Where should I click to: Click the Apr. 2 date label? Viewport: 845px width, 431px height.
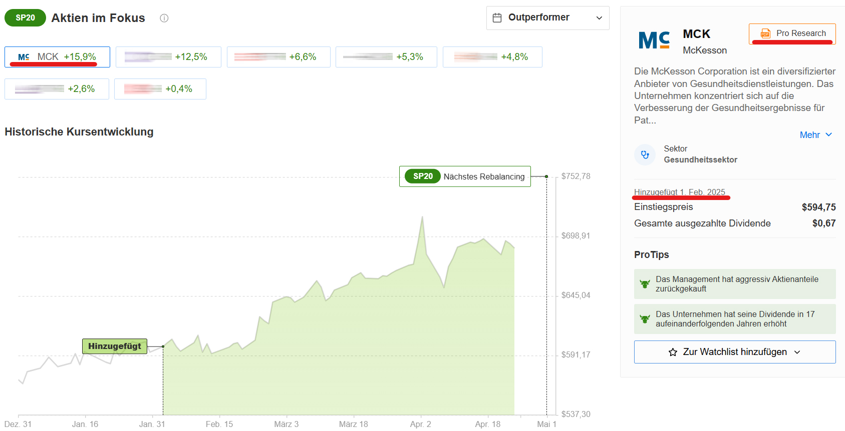tap(420, 424)
